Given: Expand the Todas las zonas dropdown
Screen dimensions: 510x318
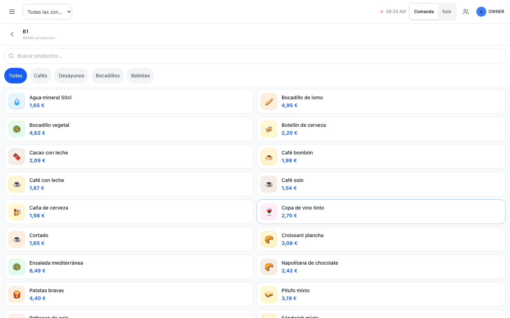Looking at the screenshot, I should tap(47, 12).
